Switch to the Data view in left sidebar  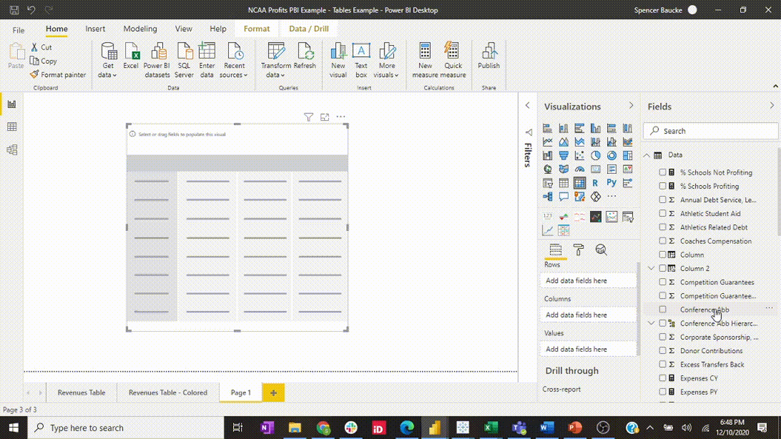(x=12, y=127)
